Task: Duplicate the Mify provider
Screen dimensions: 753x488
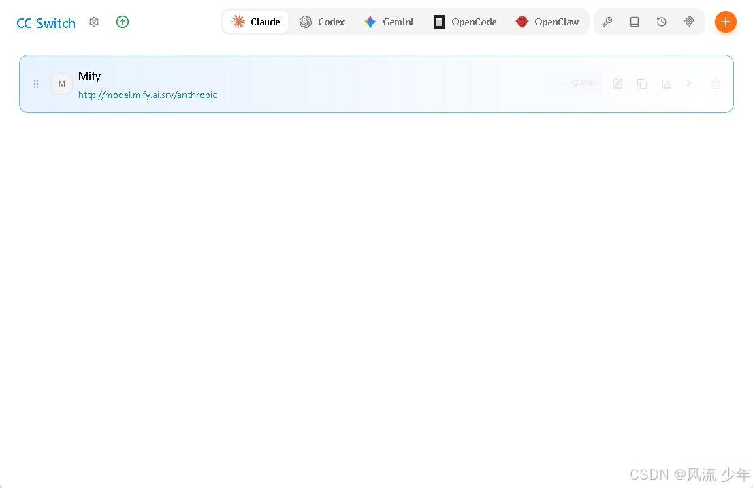Action: point(642,84)
